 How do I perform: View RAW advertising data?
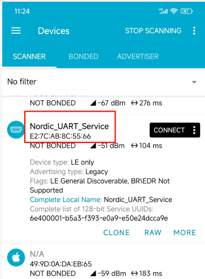point(153,232)
